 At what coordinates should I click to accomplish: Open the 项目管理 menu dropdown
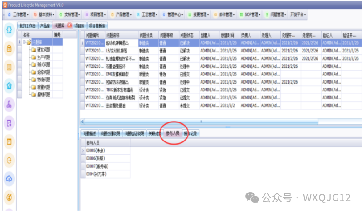click(x=95, y=14)
